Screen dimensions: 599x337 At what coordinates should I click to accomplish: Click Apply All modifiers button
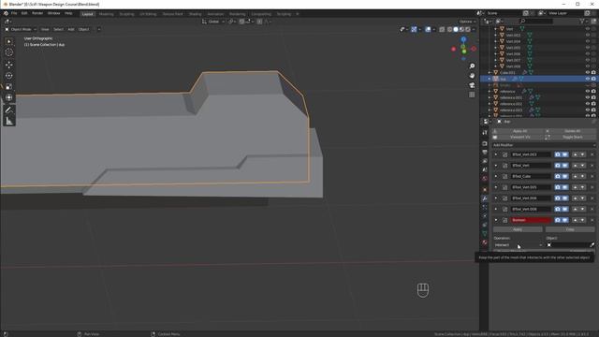click(518, 131)
